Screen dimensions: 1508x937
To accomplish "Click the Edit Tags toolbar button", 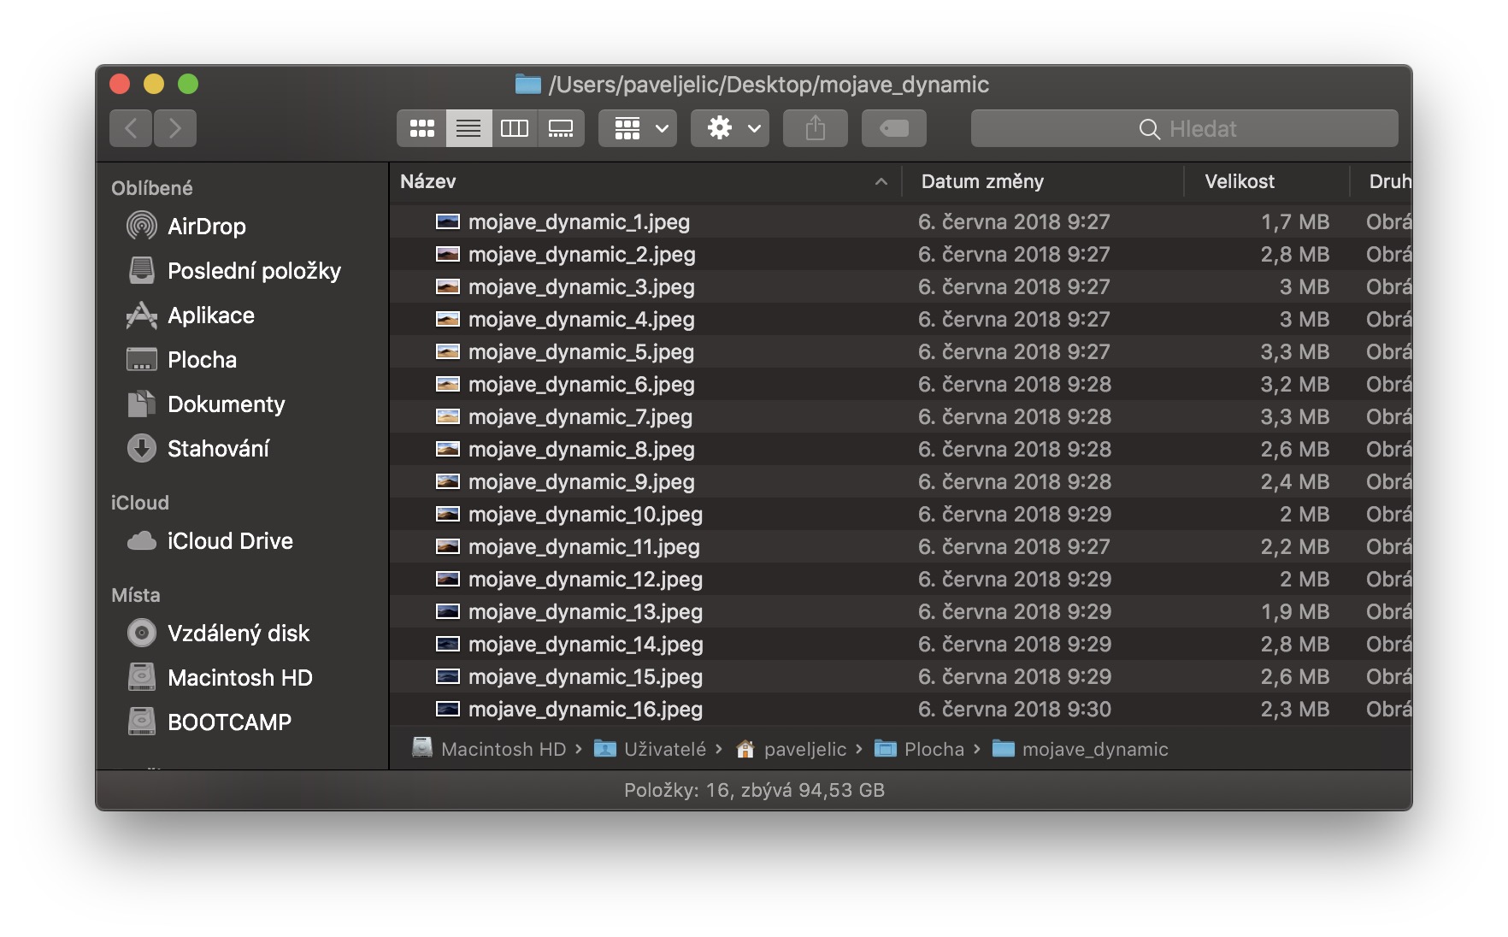I will click(x=894, y=128).
